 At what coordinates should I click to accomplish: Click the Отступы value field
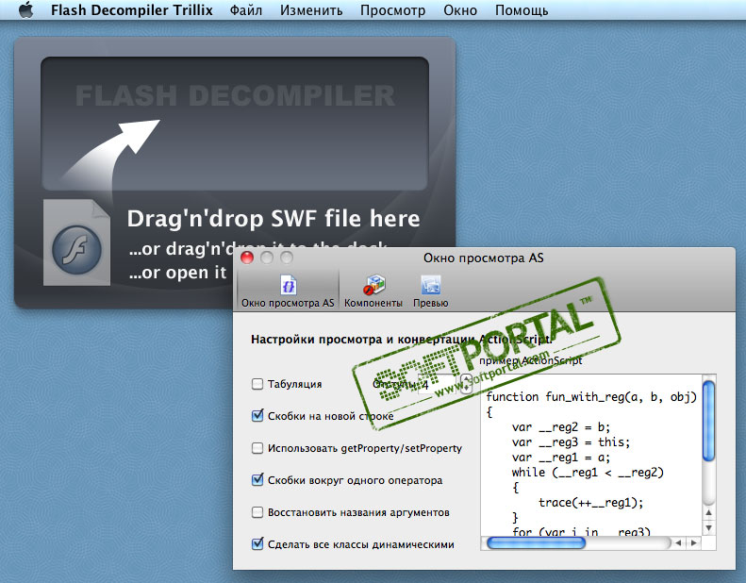(438, 384)
